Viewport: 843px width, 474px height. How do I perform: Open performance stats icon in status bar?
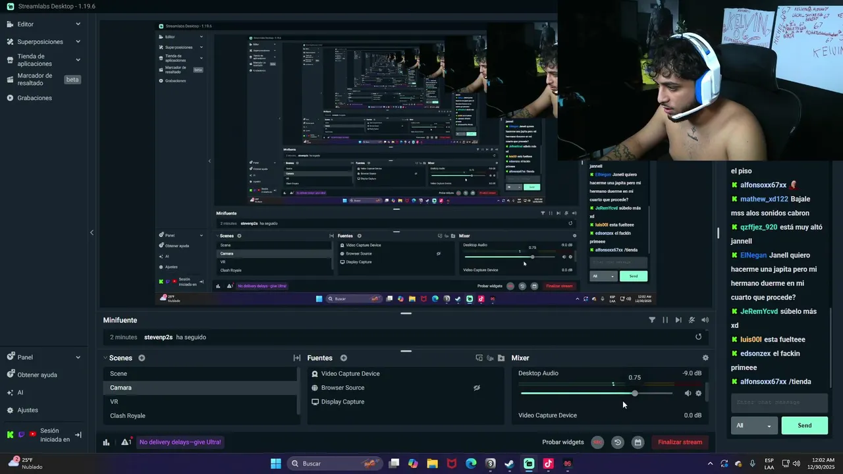pos(106,442)
